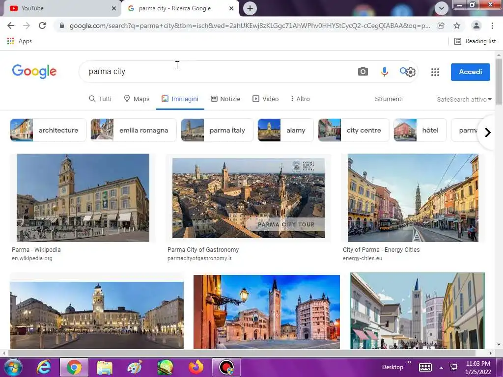Open the file explorer folder in taskbar

pyautogui.click(x=105, y=367)
